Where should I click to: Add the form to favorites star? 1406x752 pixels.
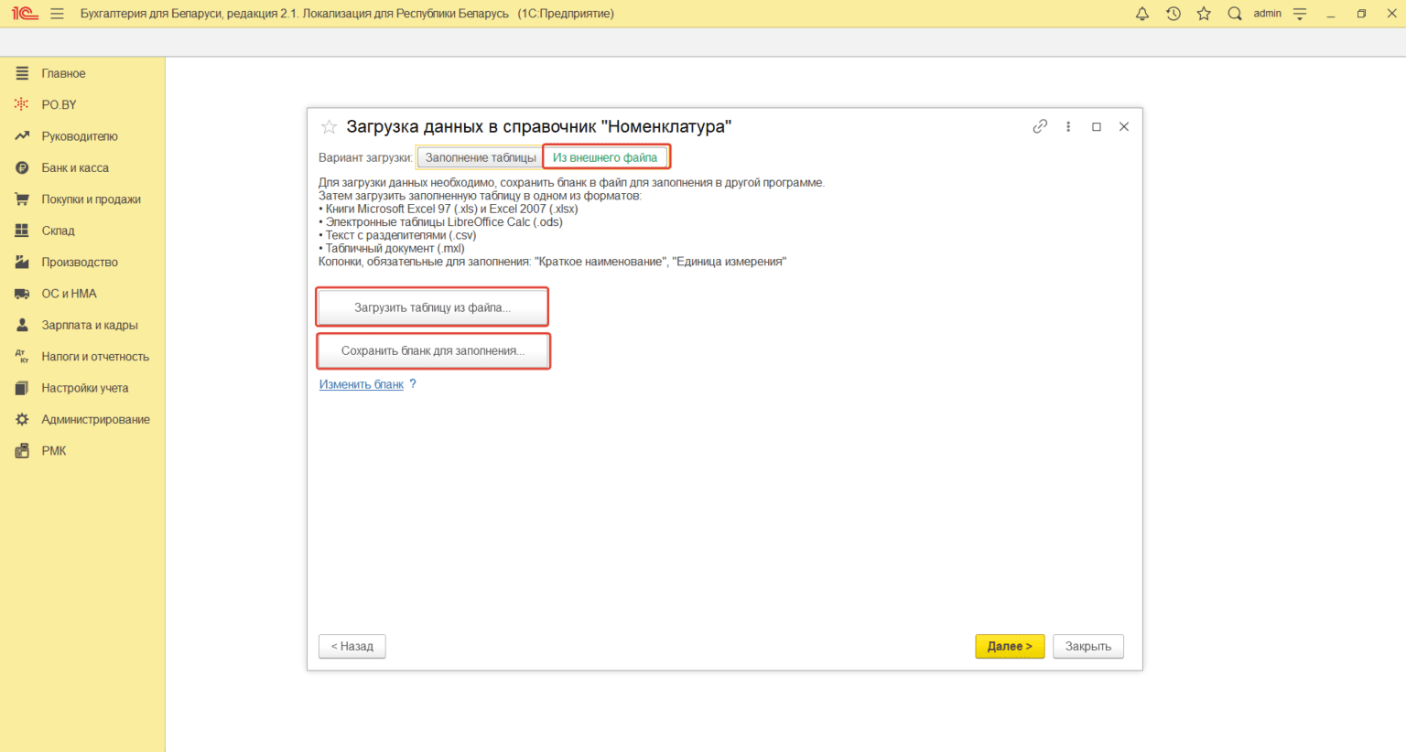[x=329, y=126]
